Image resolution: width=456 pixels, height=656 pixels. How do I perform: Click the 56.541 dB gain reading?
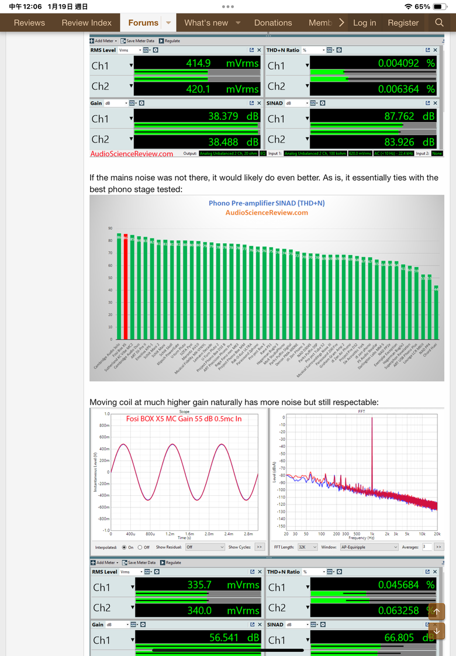pyautogui.click(x=234, y=637)
